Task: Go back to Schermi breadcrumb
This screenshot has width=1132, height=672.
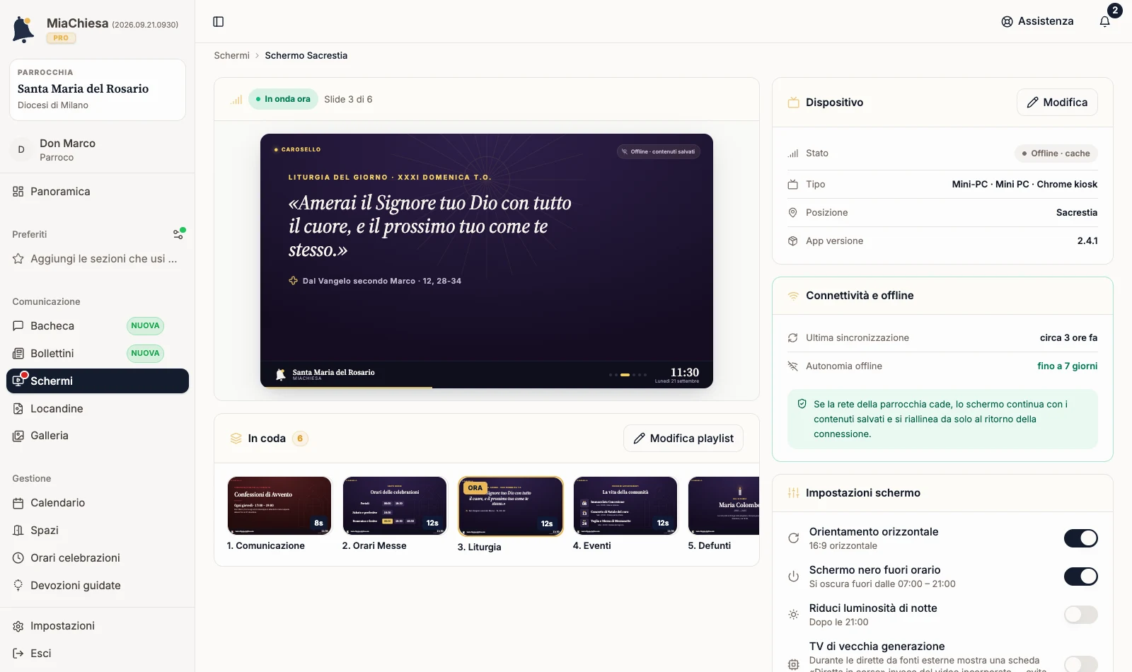Action: [232, 56]
